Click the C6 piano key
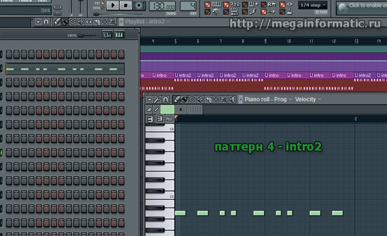This screenshot has height=236, width=387. tap(160, 129)
